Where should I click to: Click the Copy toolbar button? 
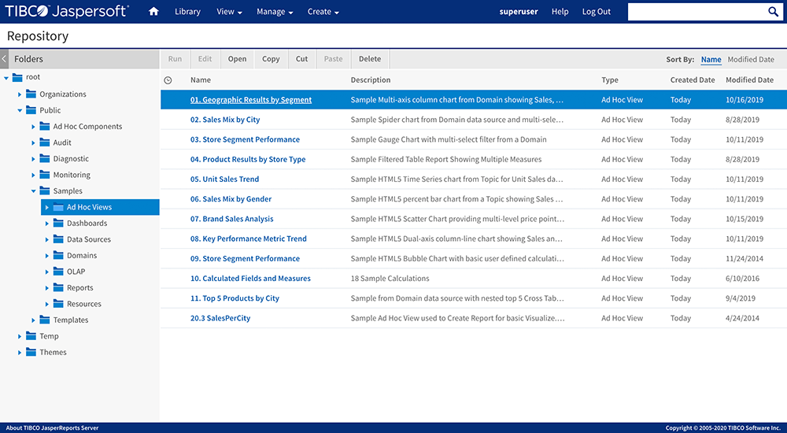[271, 59]
